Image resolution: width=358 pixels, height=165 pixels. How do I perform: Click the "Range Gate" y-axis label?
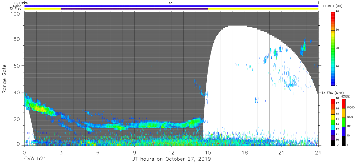[x=4, y=79]
